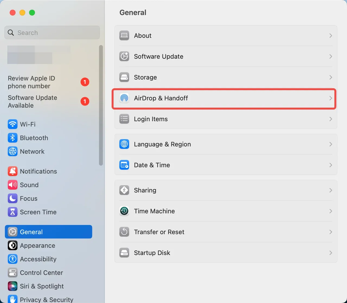
Task: Click the "Storage" label
Action: [145, 77]
